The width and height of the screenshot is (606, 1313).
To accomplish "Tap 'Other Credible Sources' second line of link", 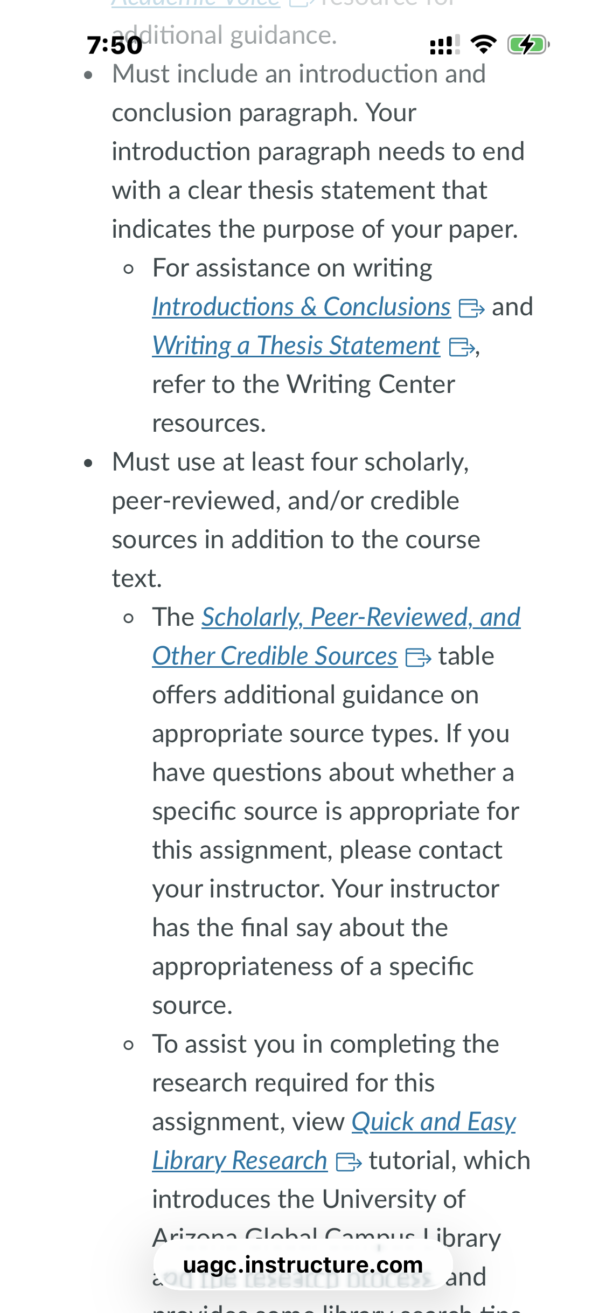I will [x=275, y=656].
